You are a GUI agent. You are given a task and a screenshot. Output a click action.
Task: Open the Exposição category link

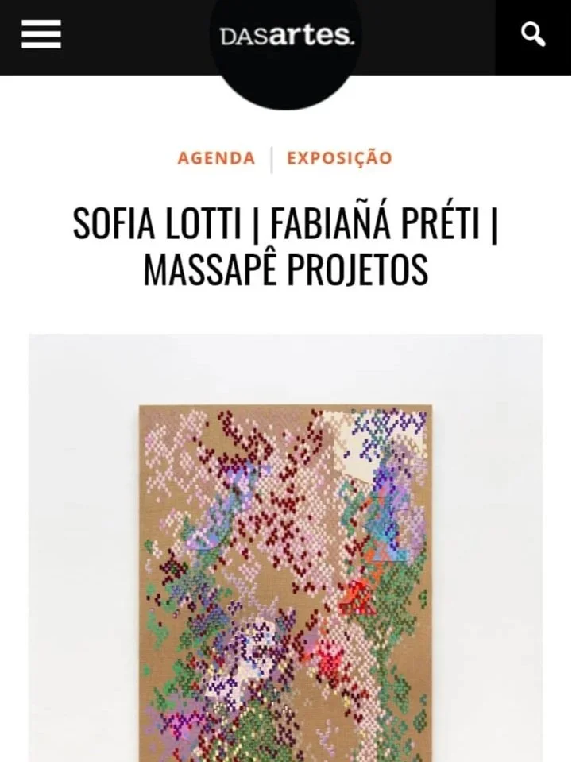pyautogui.click(x=339, y=158)
